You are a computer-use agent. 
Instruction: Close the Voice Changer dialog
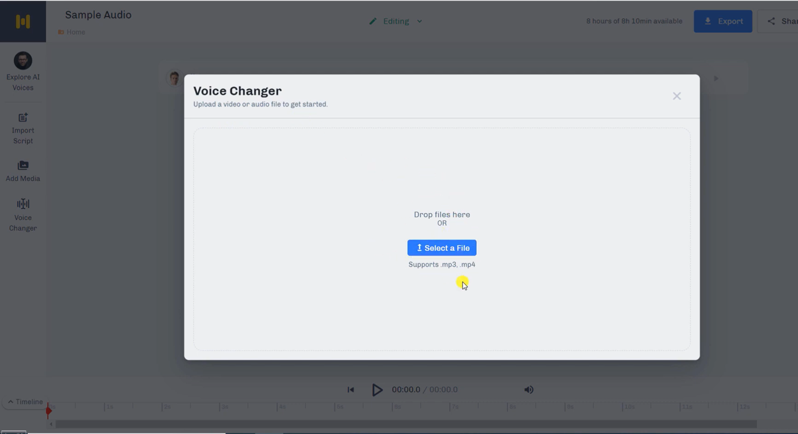pyautogui.click(x=676, y=96)
